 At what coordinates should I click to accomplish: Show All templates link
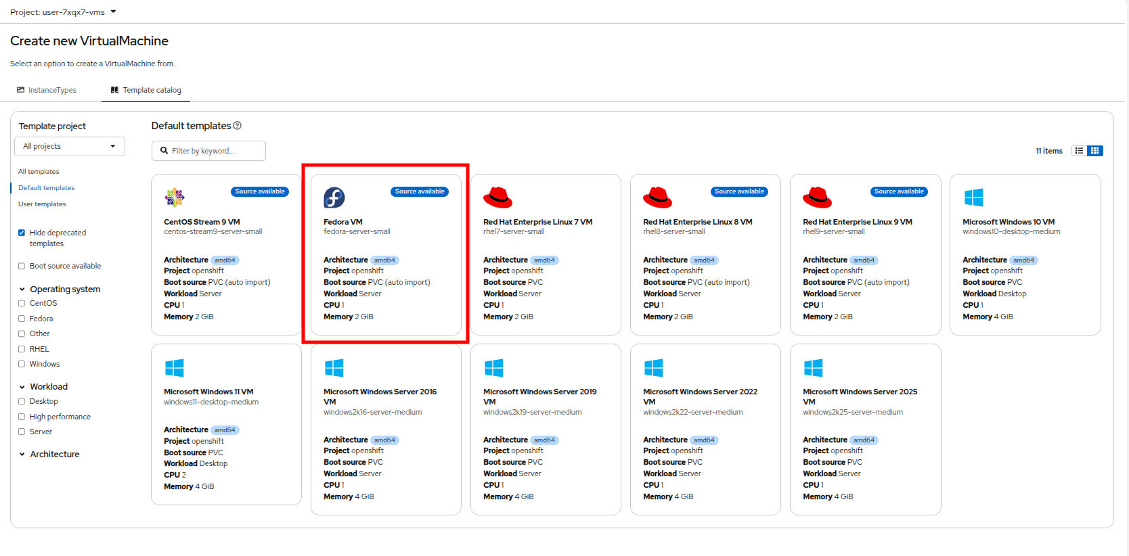click(39, 172)
